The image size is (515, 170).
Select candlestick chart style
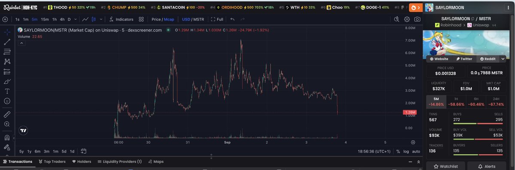click(94, 19)
